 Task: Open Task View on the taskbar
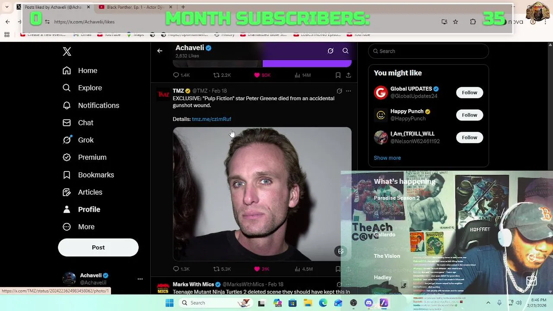coord(261,303)
